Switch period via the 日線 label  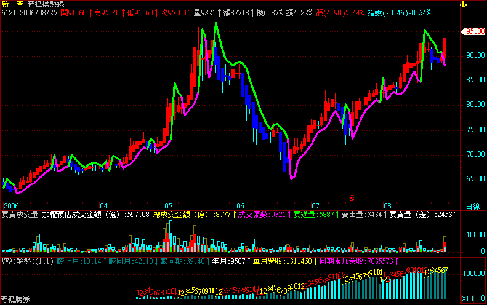(473, 207)
